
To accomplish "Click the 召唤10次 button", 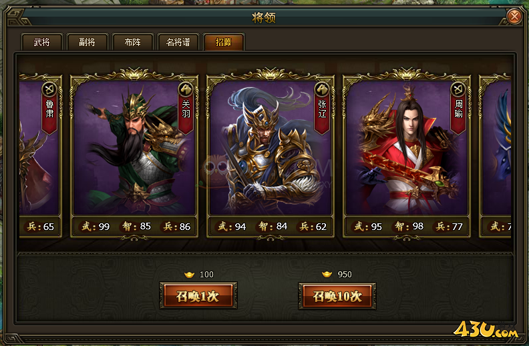I will coord(337,296).
